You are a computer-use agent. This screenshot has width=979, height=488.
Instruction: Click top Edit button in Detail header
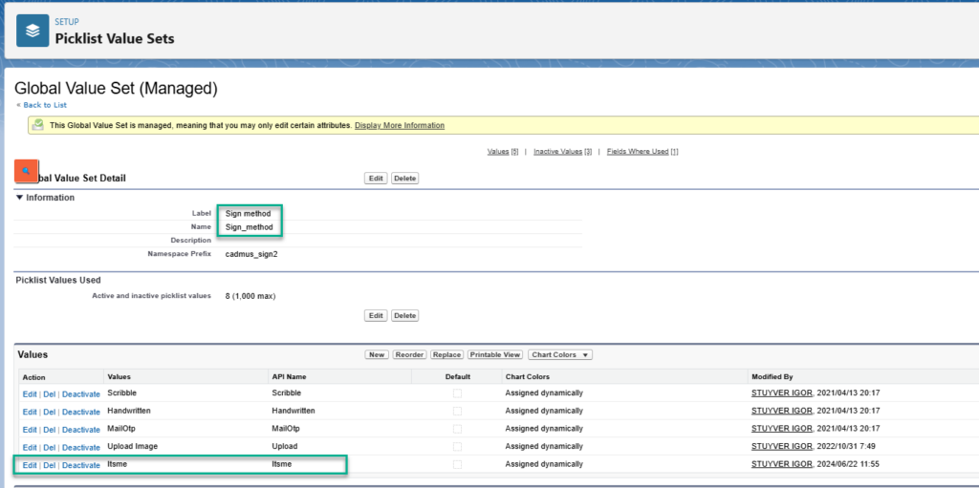point(376,179)
